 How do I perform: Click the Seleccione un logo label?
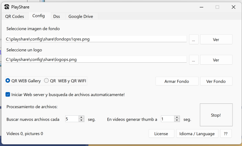24,50
